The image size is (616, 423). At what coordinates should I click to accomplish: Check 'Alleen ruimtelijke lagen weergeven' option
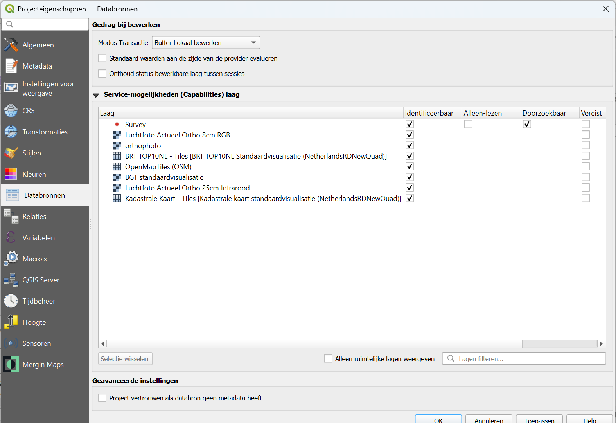(x=328, y=359)
